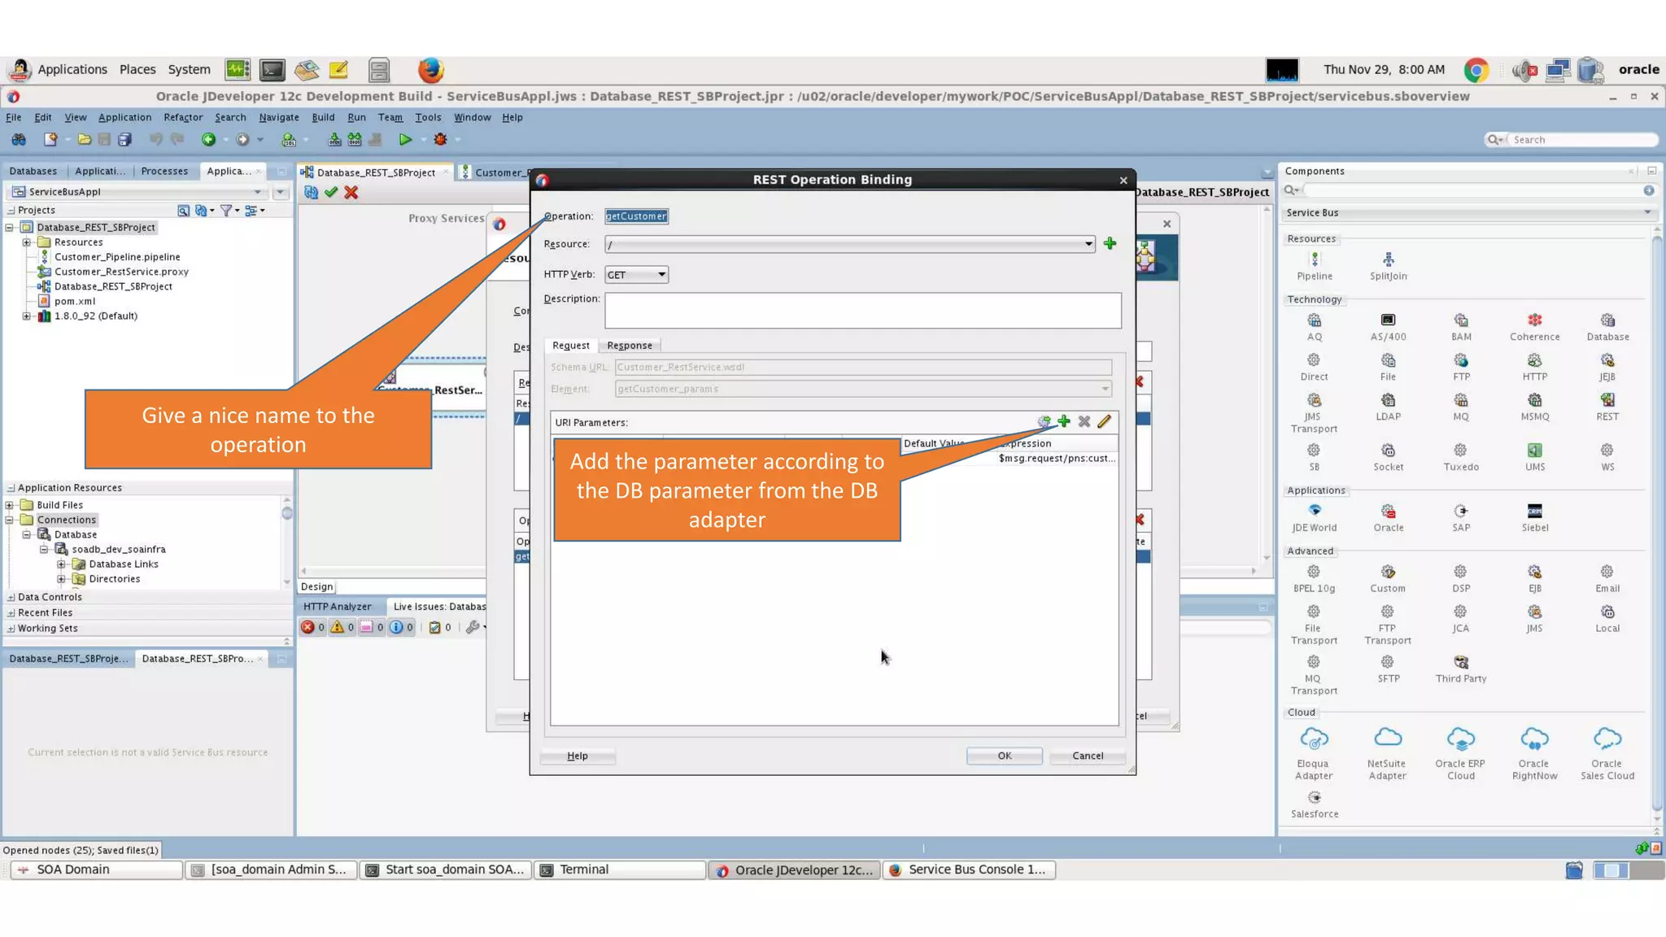Open Customer_Pipeline.pipeline in project tree
The image size is (1666, 937).
click(117, 257)
